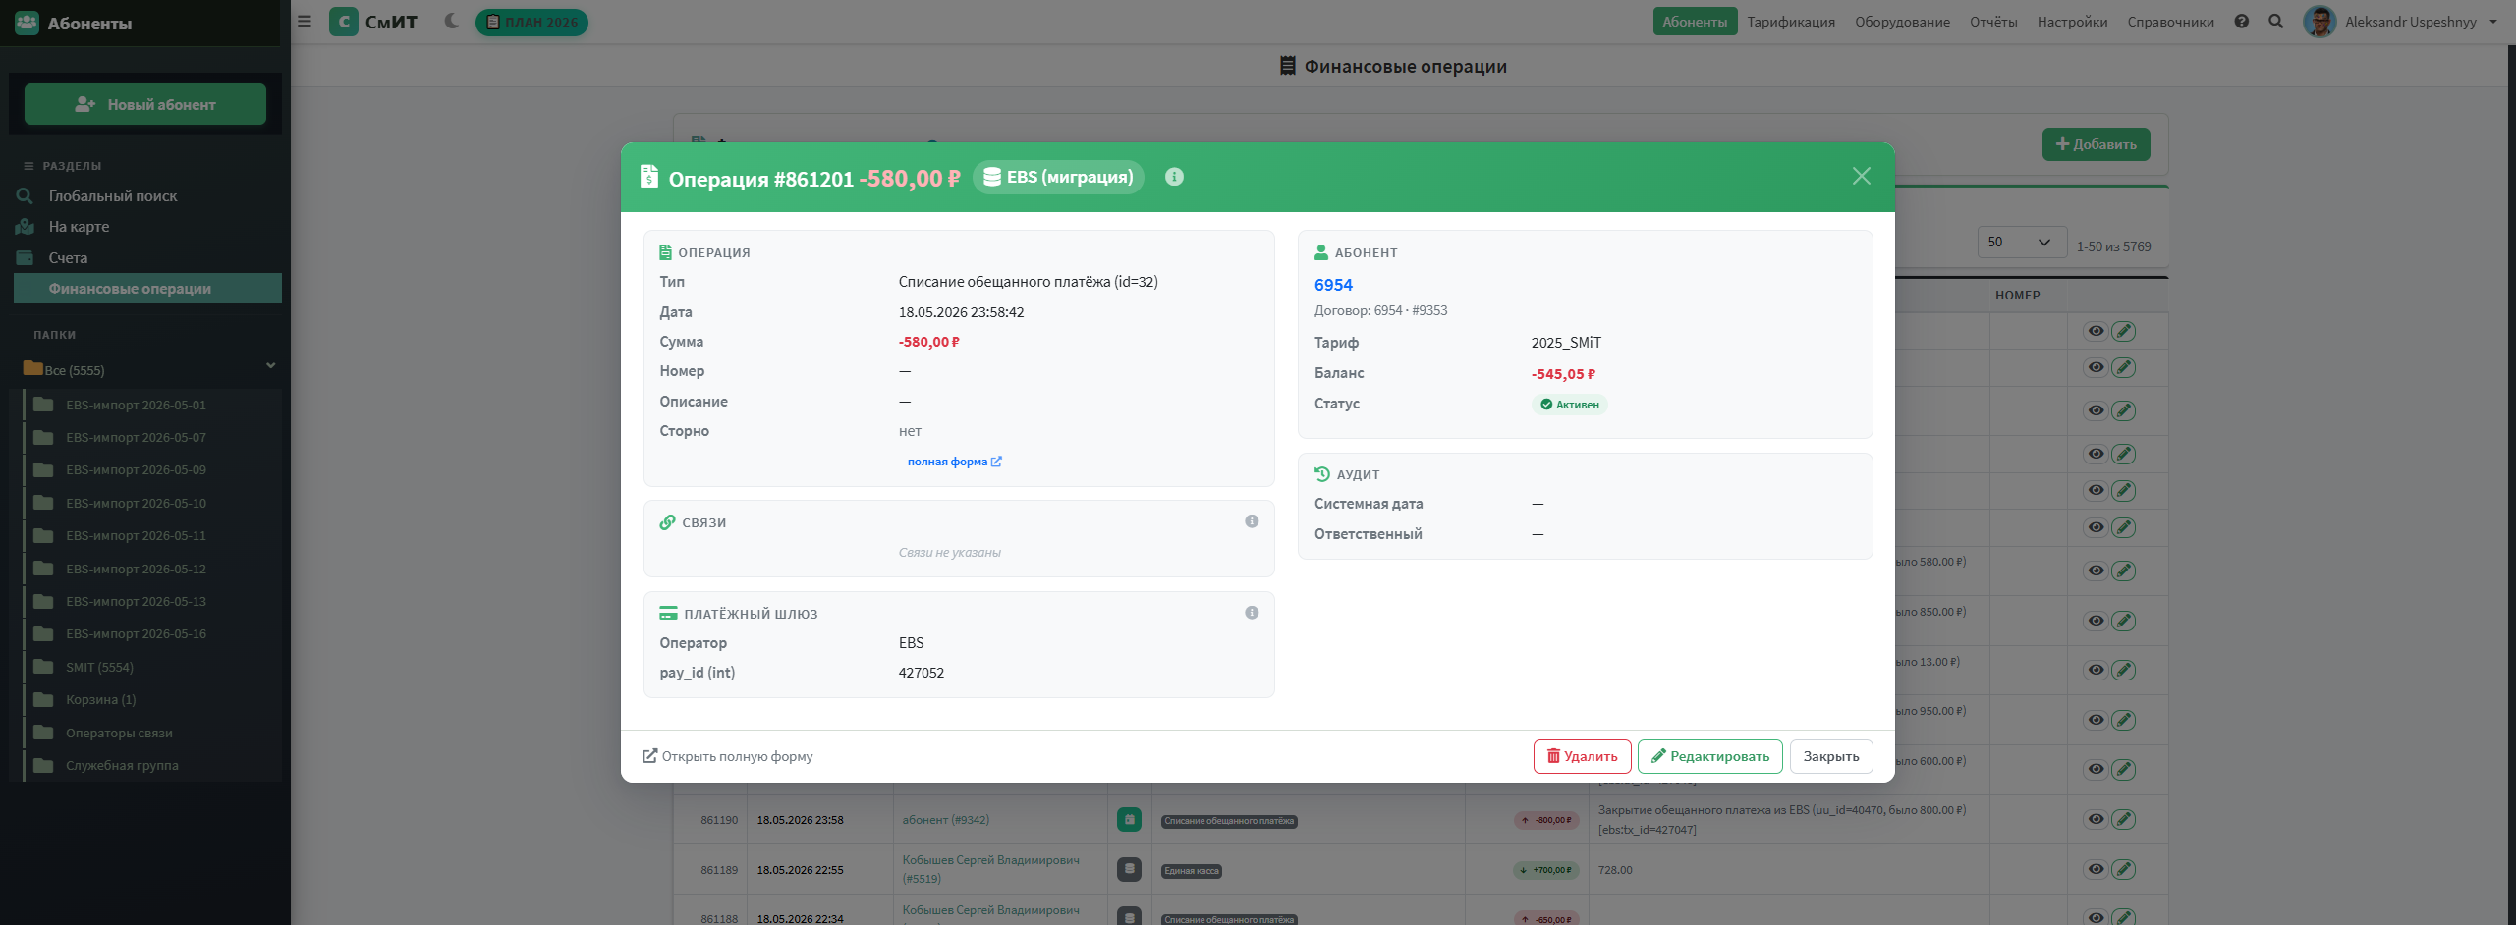Click Открыть полную форму link
The image size is (2516, 925).
tap(728, 756)
